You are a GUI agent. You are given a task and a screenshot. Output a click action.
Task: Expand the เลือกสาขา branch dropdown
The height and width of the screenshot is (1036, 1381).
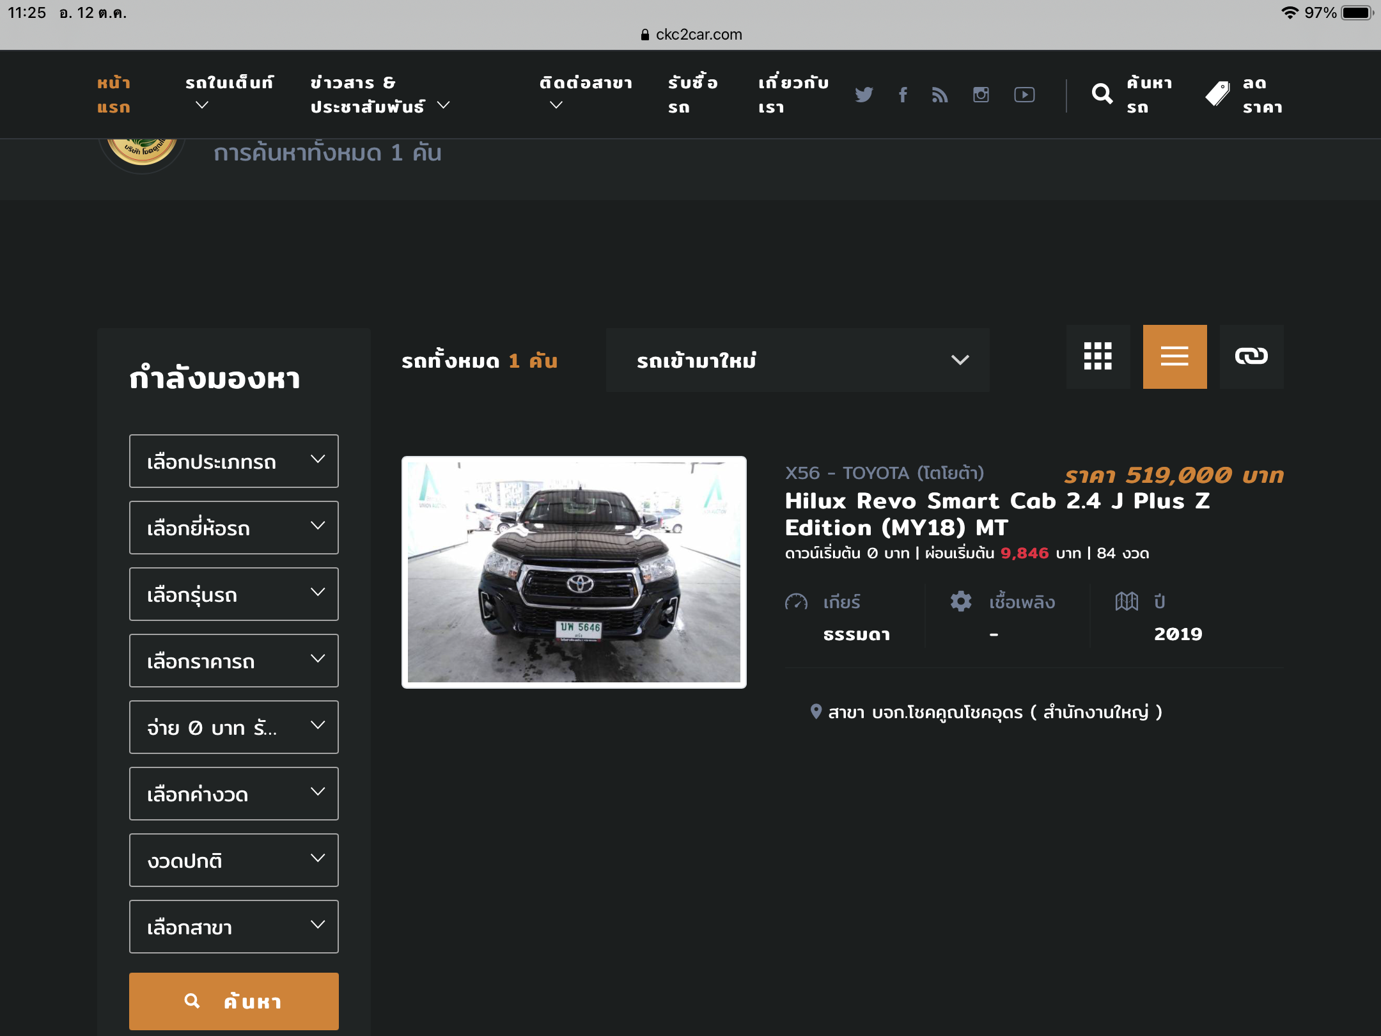233,927
